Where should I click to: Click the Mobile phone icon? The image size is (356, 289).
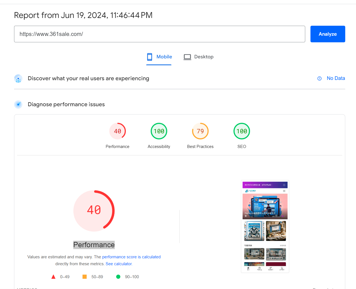coord(150,57)
